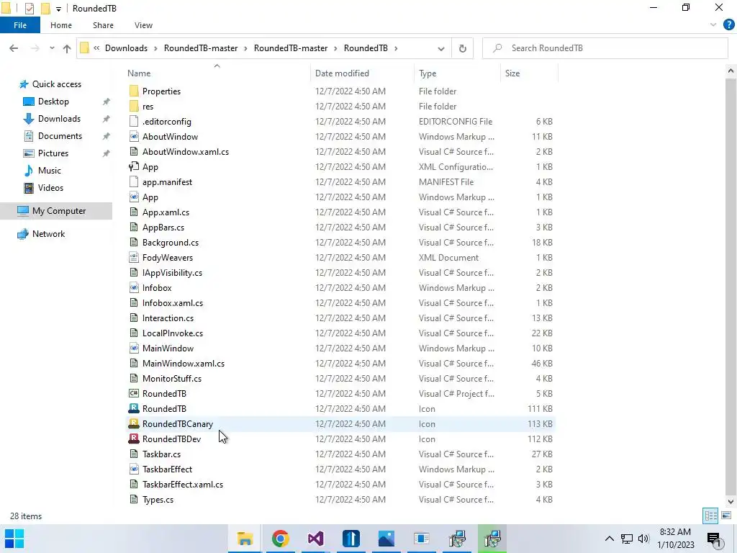Image resolution: width=737 pixels, height=553 pixels.
Task: Select the TaskbarEffect markup file icon
Action: (x=134, y=469)
